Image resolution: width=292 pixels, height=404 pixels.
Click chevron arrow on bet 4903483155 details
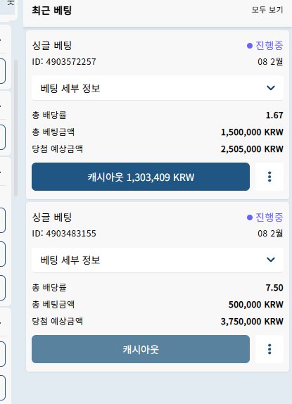(x=271, y=260)
